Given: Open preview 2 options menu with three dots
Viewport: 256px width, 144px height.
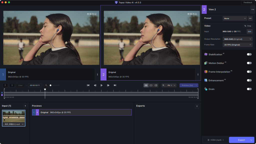Looking at the screenshot, I should (198, 74).
